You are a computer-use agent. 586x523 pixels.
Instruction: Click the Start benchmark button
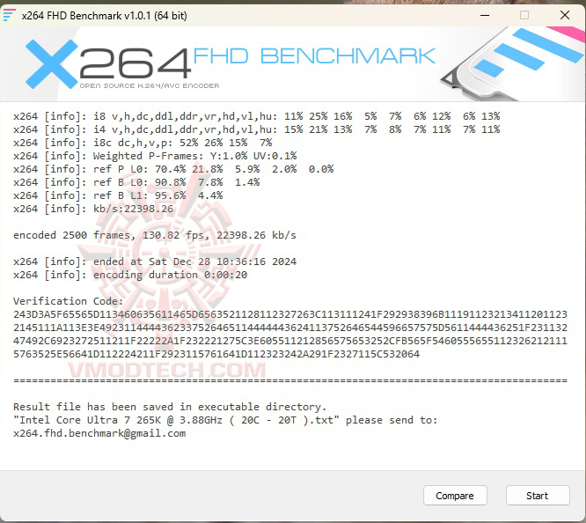(538, 496)
